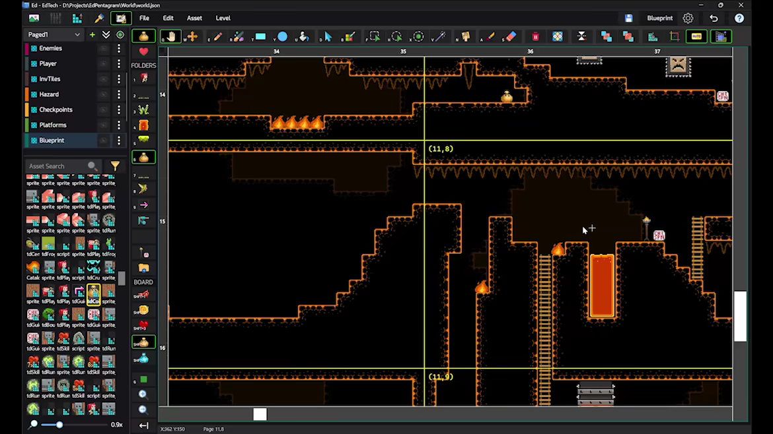Open the Paged1 dropdown
The height and width of the screenshot is (434, 773).
(54, 34)
